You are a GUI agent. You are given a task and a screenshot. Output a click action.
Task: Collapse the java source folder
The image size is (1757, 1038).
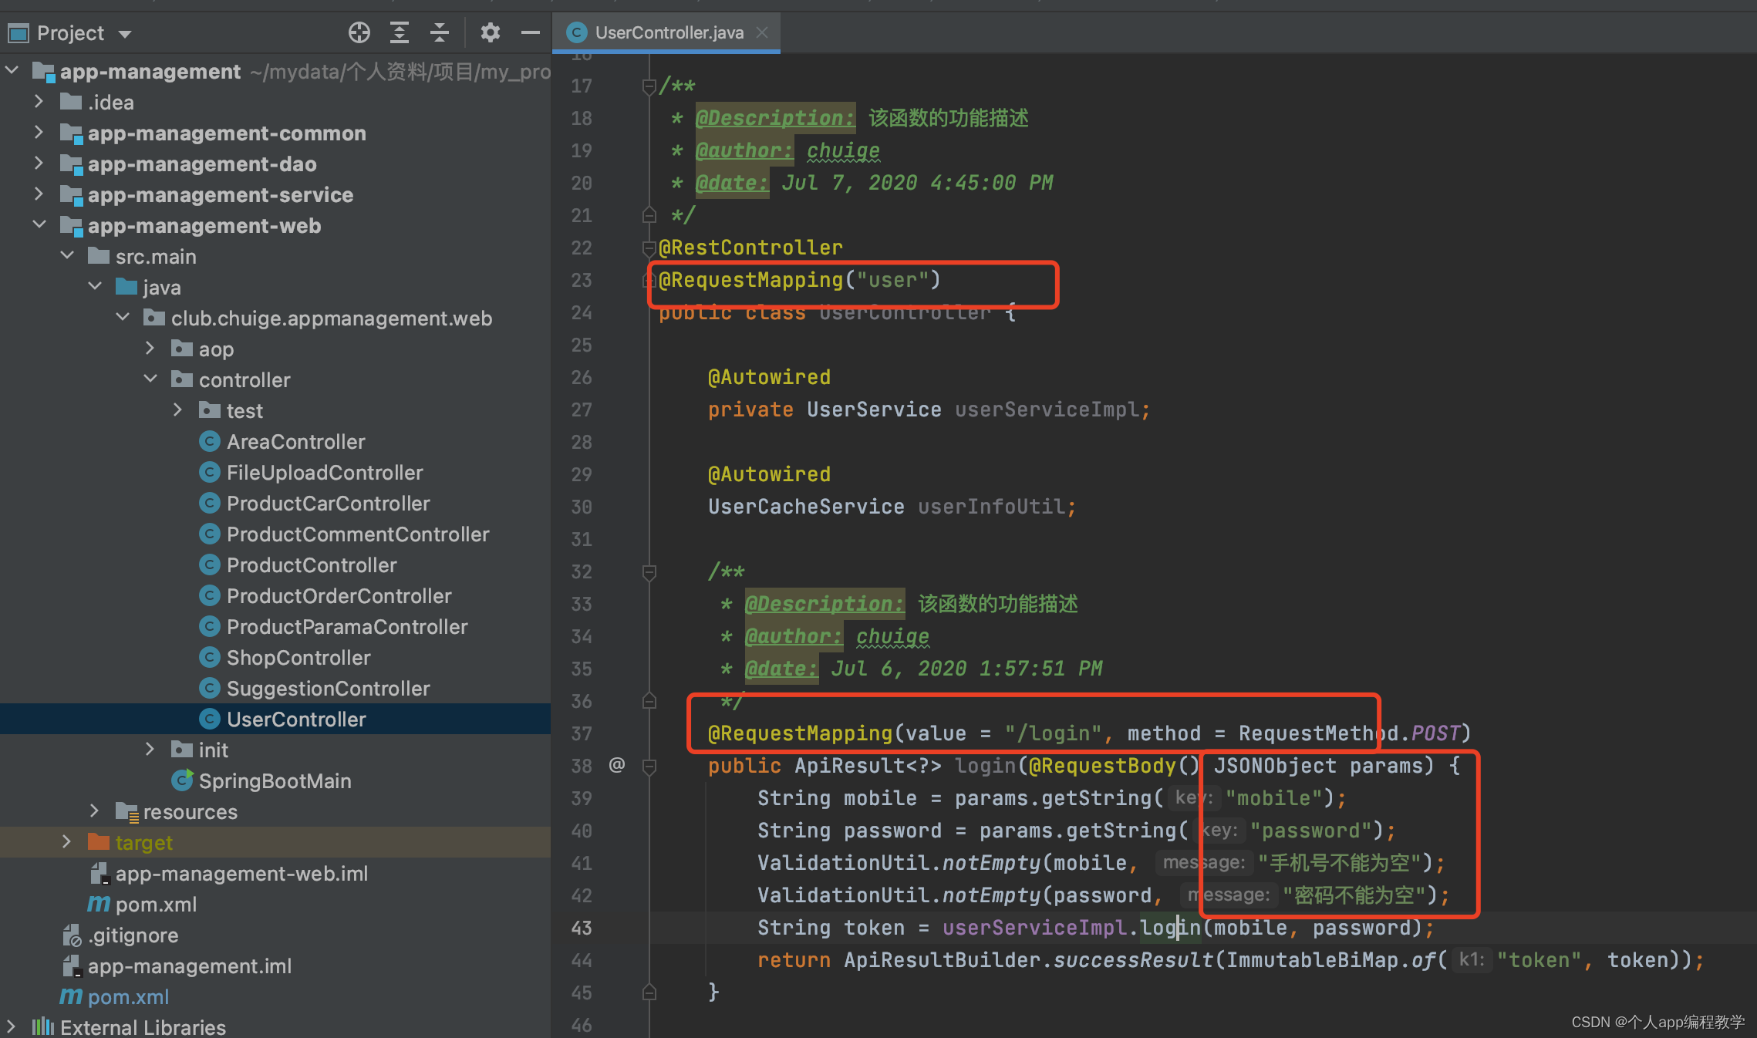(95, 287)
